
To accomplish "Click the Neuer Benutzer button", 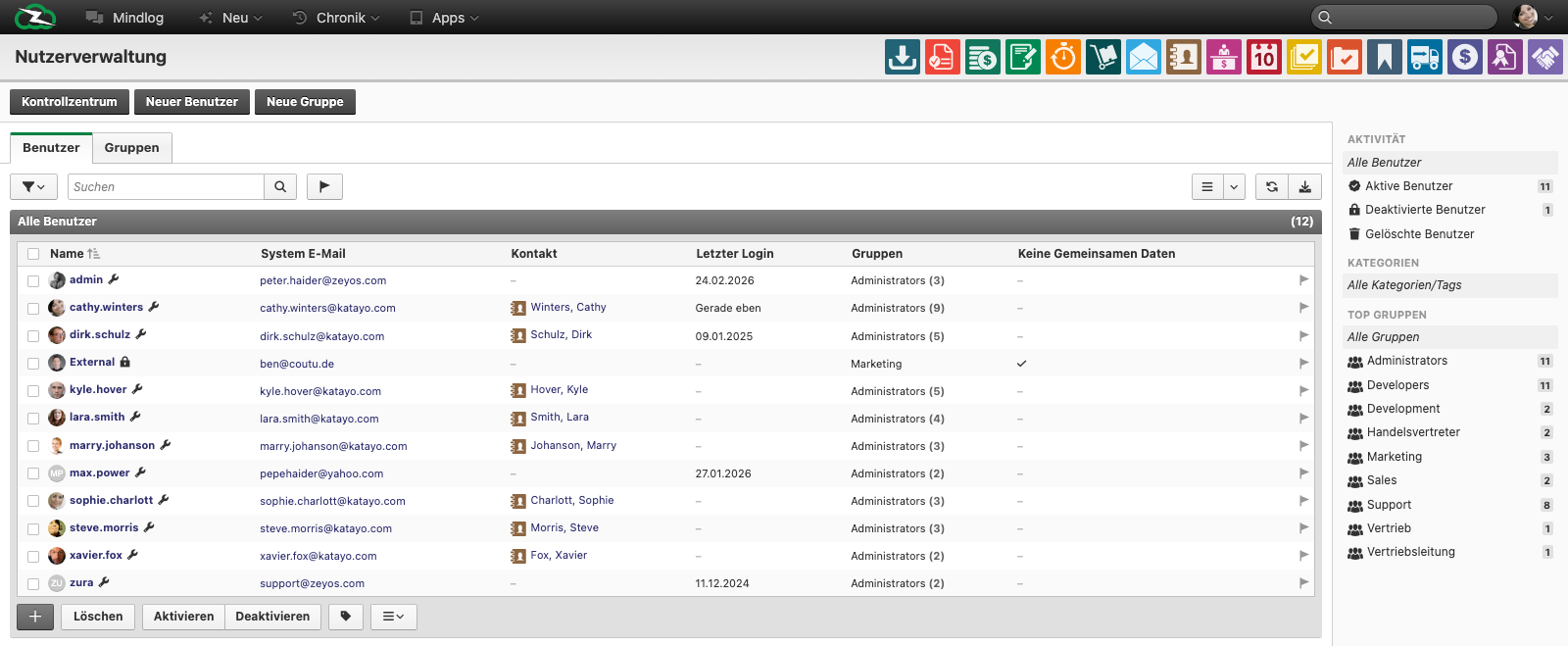I will coord(192,102).
